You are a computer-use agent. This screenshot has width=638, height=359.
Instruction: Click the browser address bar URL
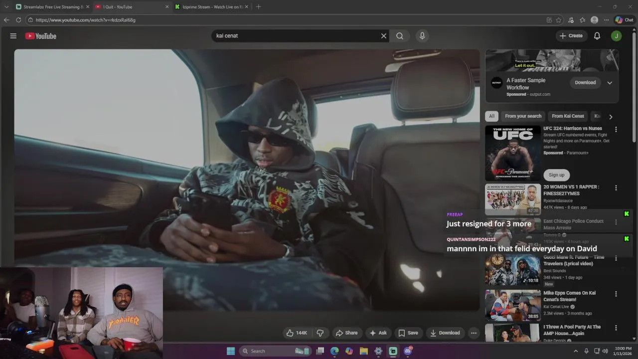pyautogui.click(x=85, y=20)
